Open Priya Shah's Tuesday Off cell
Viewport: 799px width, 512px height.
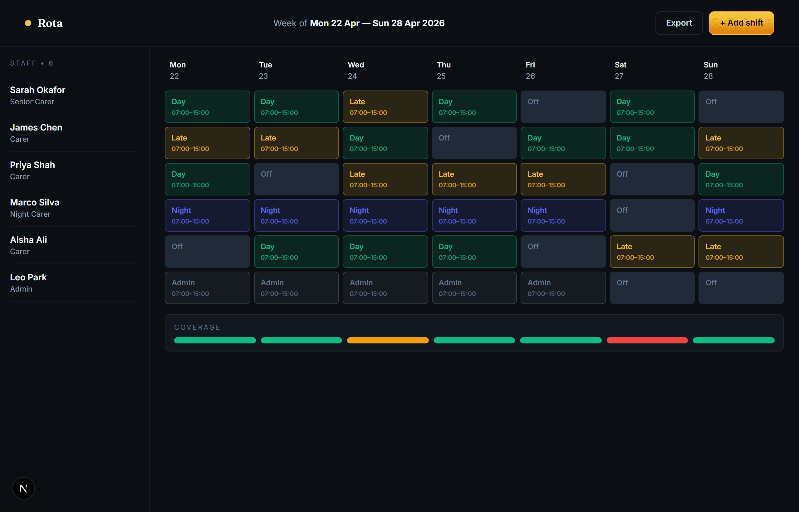click(296, 179)
